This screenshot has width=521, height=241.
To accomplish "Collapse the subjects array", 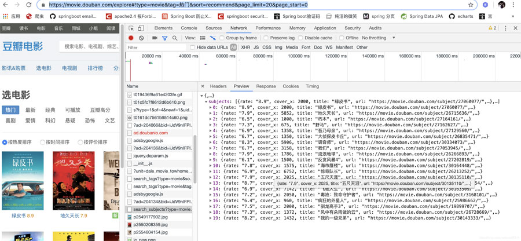I will [x=206, y=102].
